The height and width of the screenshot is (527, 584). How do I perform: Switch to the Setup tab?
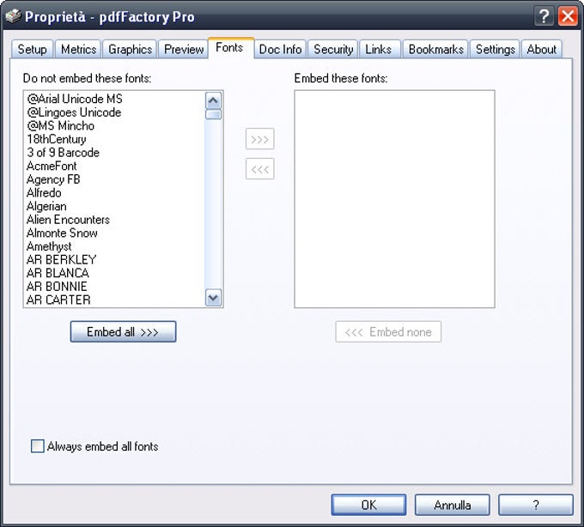tap(32, 49)
